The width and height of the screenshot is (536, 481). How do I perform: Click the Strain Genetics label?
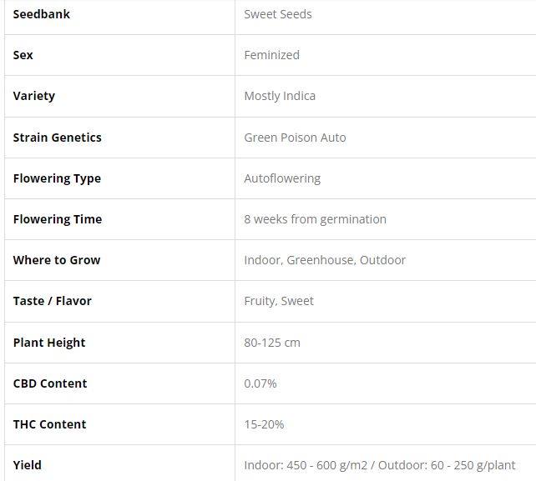point(57,137)
